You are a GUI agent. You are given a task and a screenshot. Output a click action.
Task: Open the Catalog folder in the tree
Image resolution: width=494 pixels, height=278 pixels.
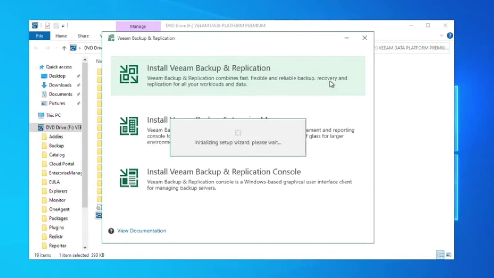coord(57,155)
